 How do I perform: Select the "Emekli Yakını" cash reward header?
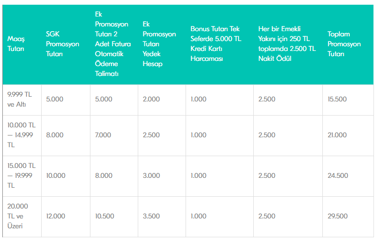pyautogui.click(x=287, y=44)
